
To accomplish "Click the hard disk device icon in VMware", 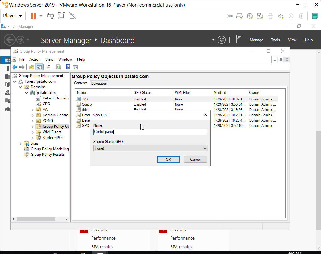I will (x=239, y=16).
